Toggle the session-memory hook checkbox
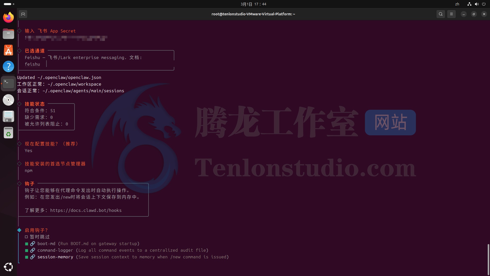 pos(27,257)
